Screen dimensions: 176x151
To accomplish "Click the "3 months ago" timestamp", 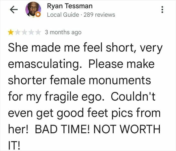I will (x=63, y=32).
